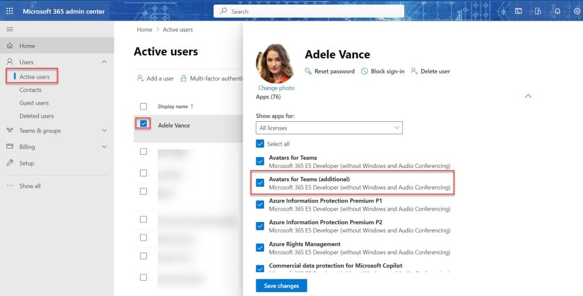Click the Azure Rights Management label text

[x=305, y=244]
